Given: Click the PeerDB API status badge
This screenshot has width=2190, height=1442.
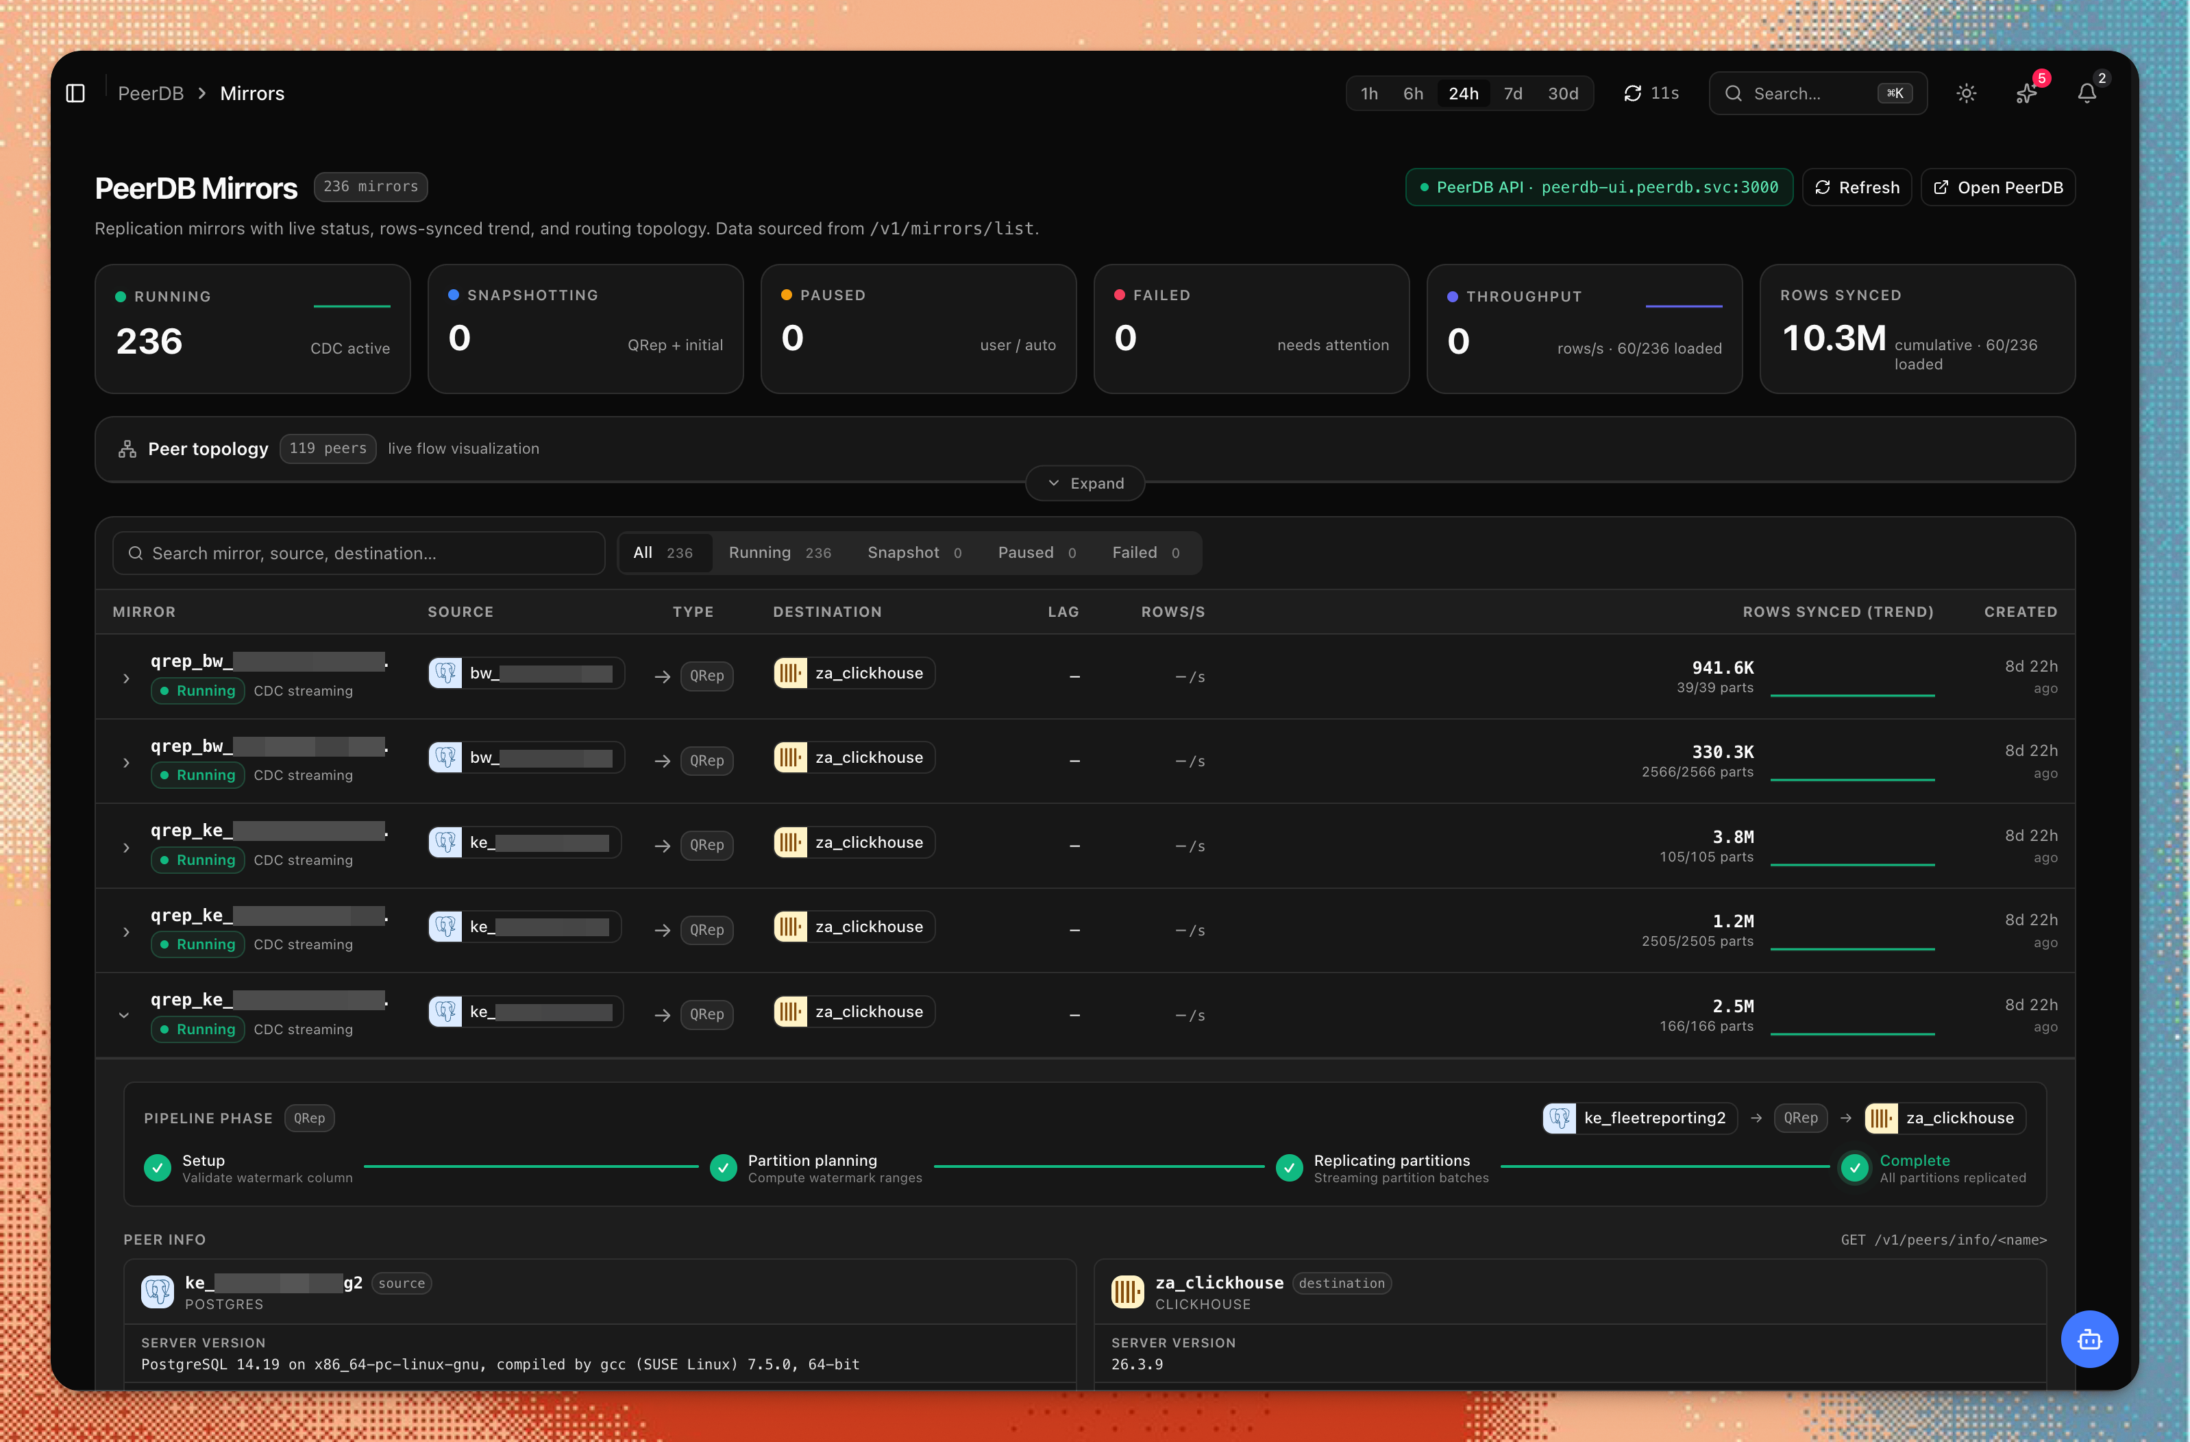Looking at the screenshot, I should coord(1599,187).
